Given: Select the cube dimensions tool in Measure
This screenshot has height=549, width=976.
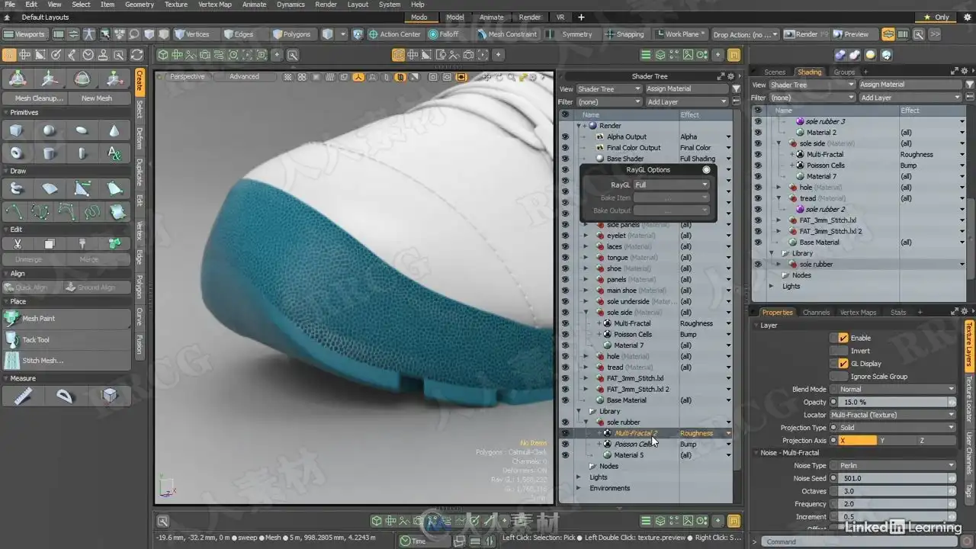Looking at the screenshot, I should coord(109,395).
